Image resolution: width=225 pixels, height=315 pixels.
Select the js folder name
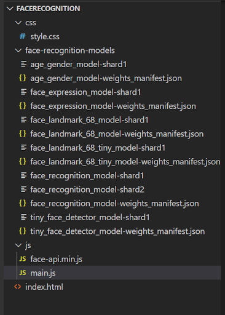28,245
